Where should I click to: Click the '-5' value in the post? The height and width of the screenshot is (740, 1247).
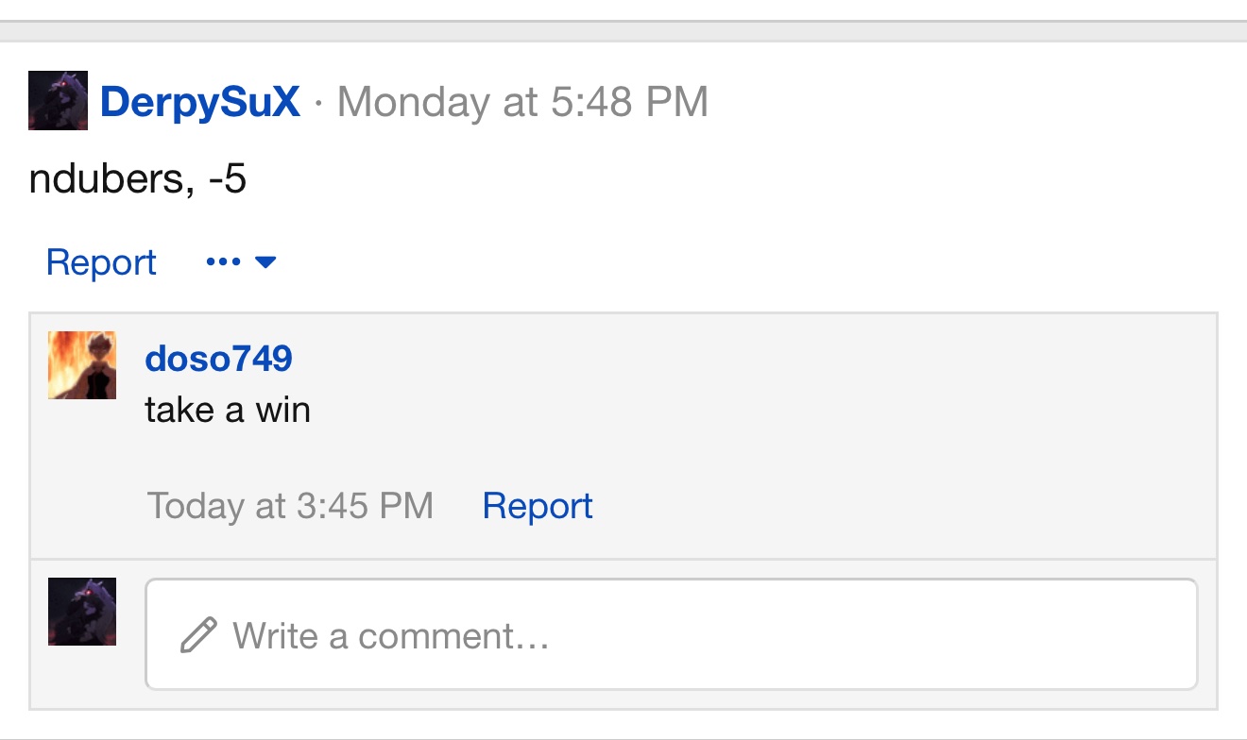coord(228,179)
